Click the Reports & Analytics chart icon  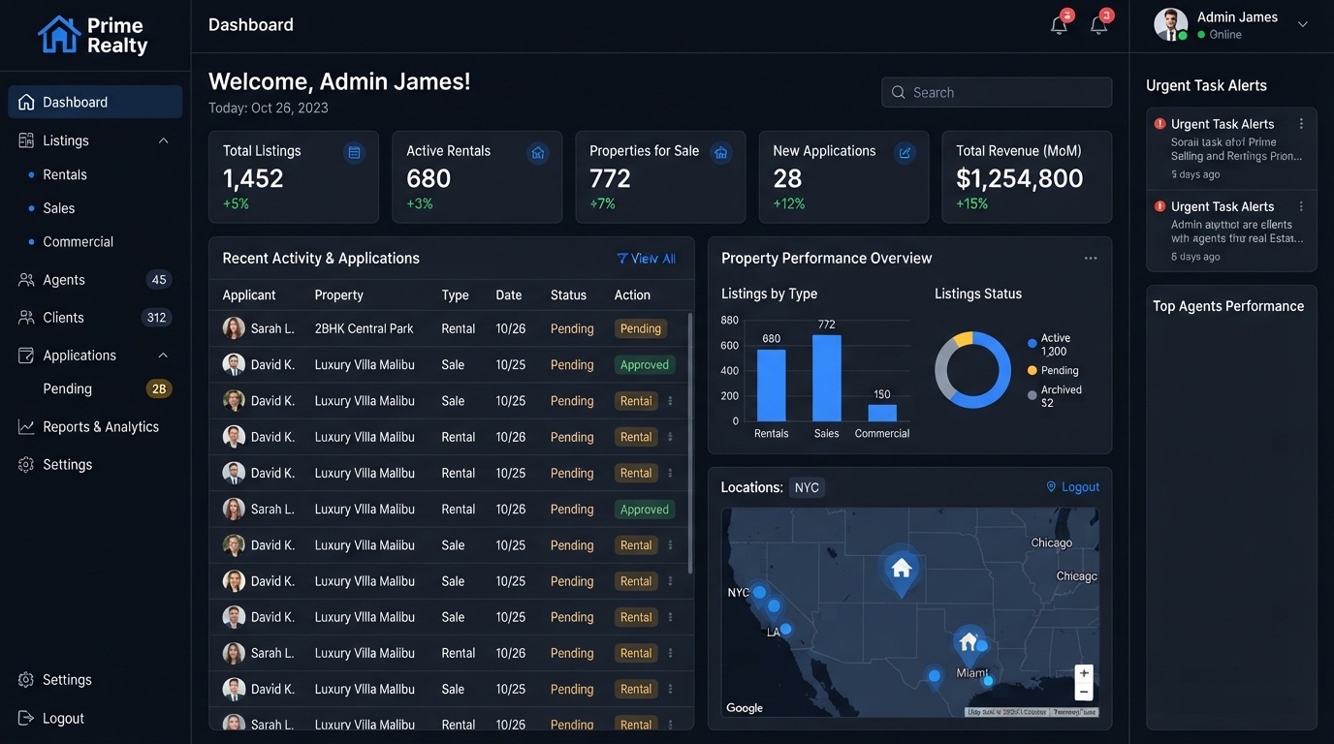coord(26,427)
